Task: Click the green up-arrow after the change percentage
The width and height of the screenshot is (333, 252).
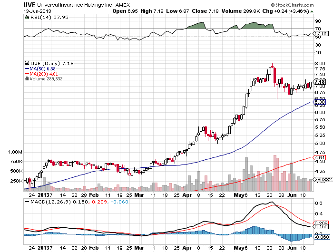Action: (312, 11)
